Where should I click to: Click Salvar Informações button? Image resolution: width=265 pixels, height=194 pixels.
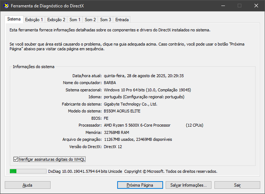(x=188, y=185)
